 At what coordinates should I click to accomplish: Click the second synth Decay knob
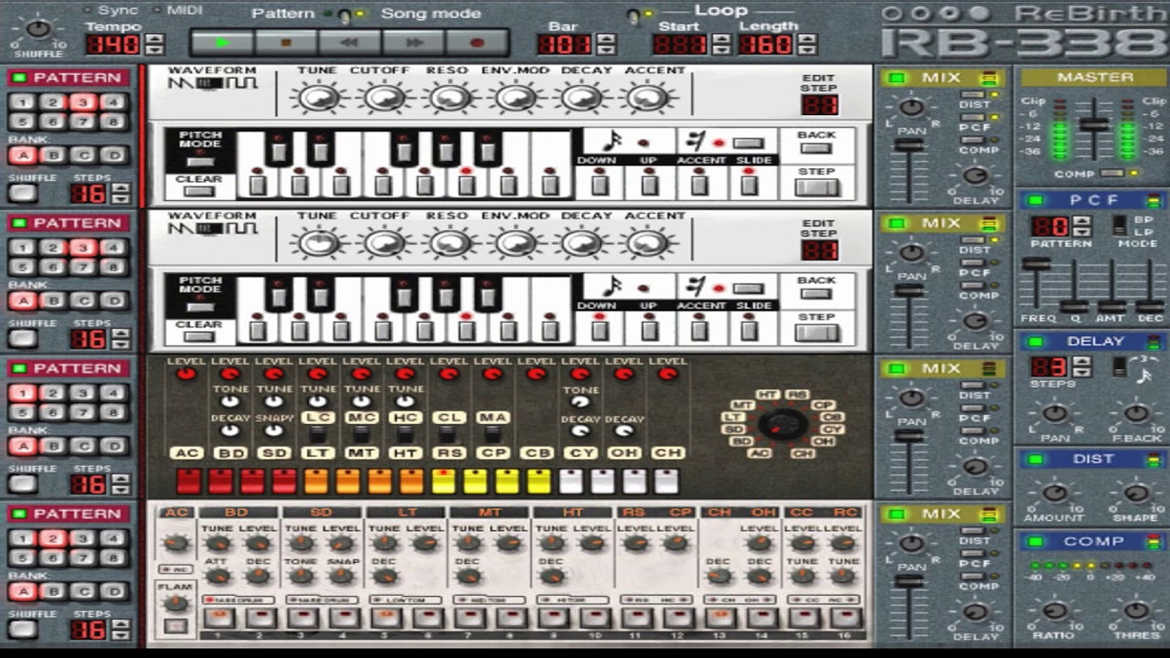click(x=582, y=243)
